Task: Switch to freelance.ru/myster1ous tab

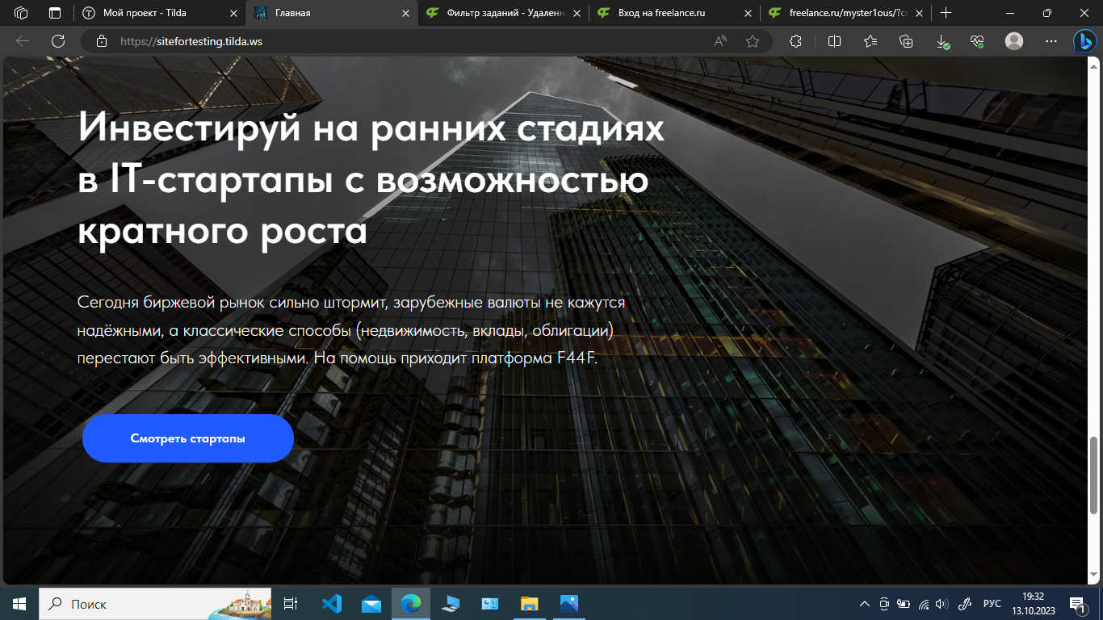Action: click(846, 13)
